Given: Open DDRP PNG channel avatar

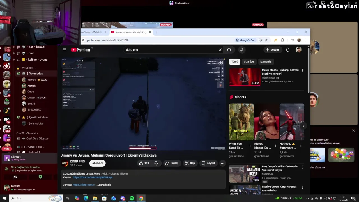Looking at the screenshot, I should [65, 163].
